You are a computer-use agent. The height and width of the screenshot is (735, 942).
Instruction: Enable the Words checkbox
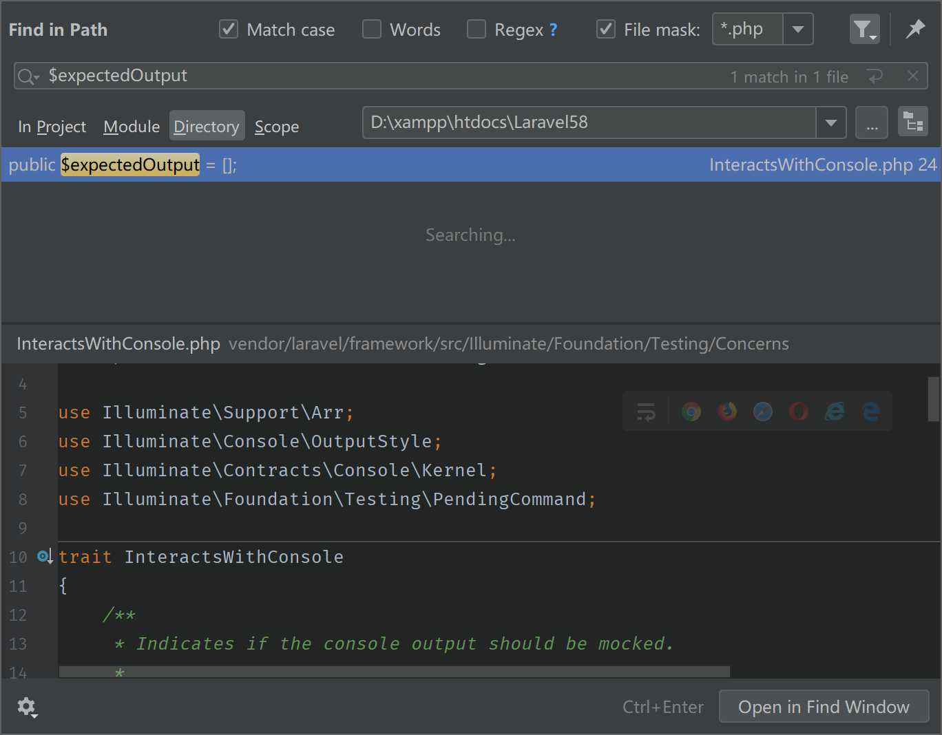[372, 30]
